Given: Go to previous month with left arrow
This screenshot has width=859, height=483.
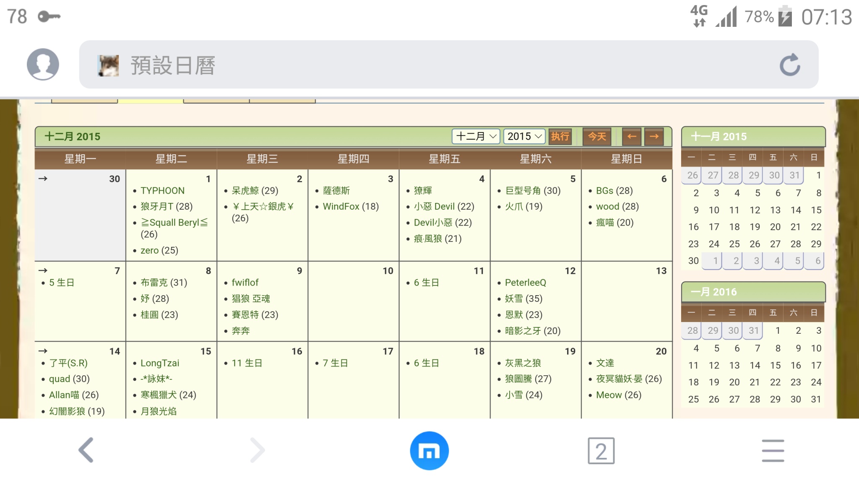Looking at the screenshot, I should [632, 136].
